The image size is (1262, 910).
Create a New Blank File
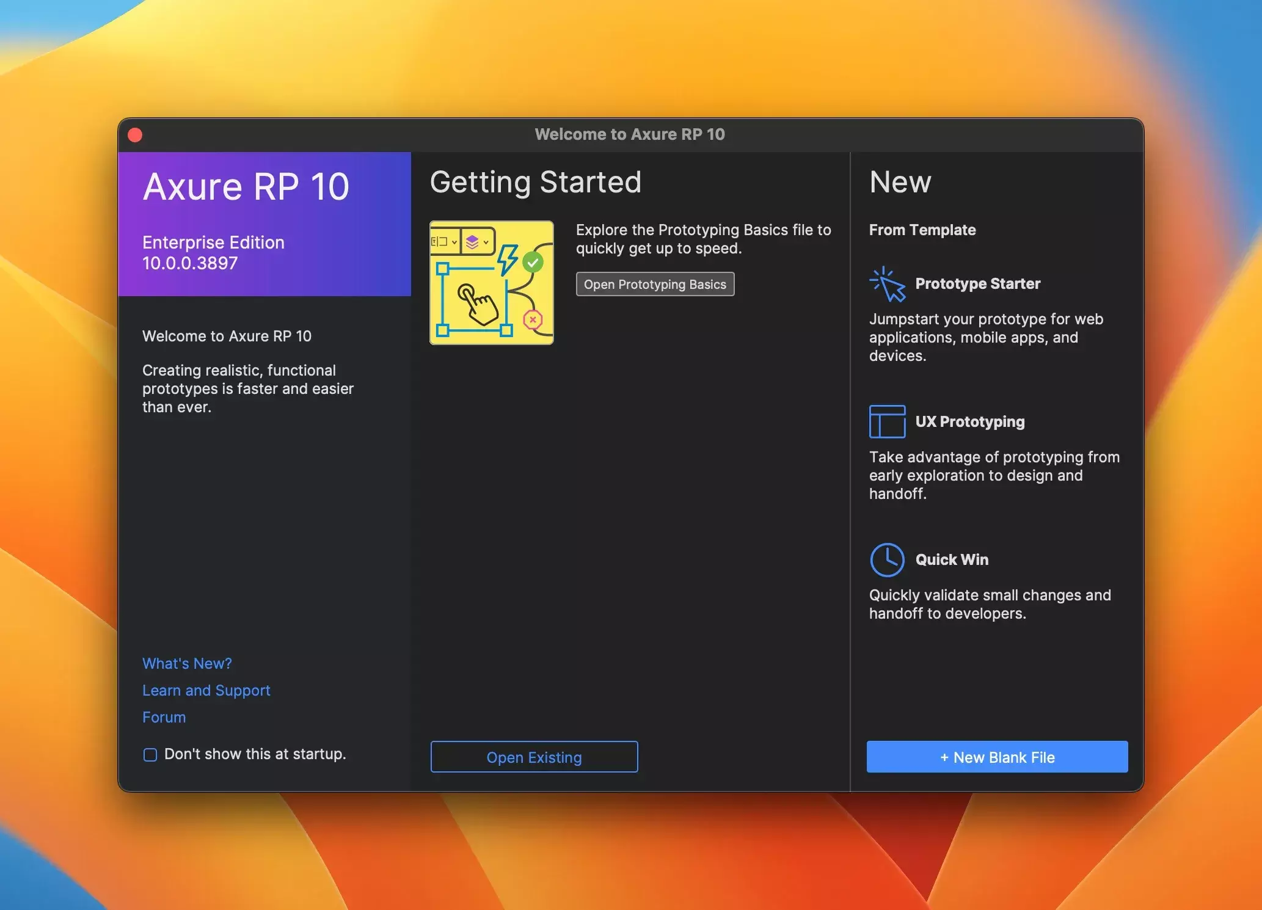(x=997, y=757)
